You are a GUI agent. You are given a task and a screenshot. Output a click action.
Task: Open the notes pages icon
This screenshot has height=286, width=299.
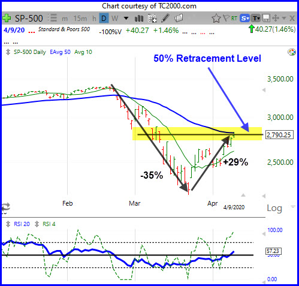coord(179,18)
